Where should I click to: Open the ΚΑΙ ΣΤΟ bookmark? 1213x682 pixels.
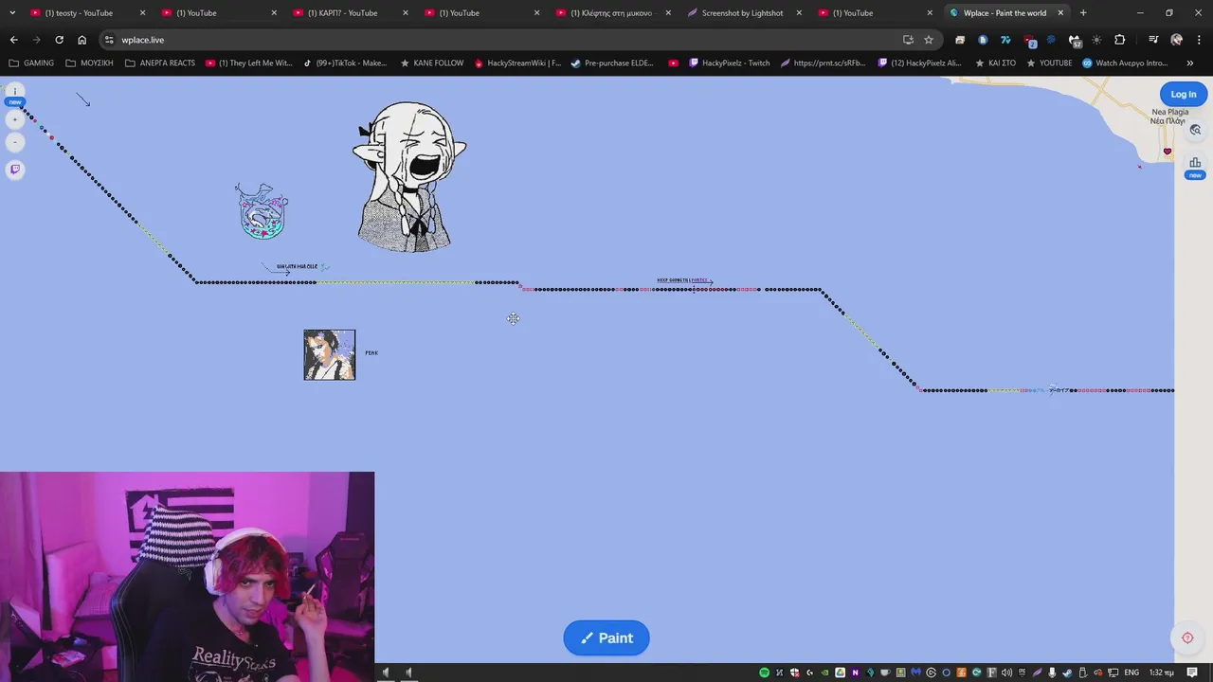(995, 63)
